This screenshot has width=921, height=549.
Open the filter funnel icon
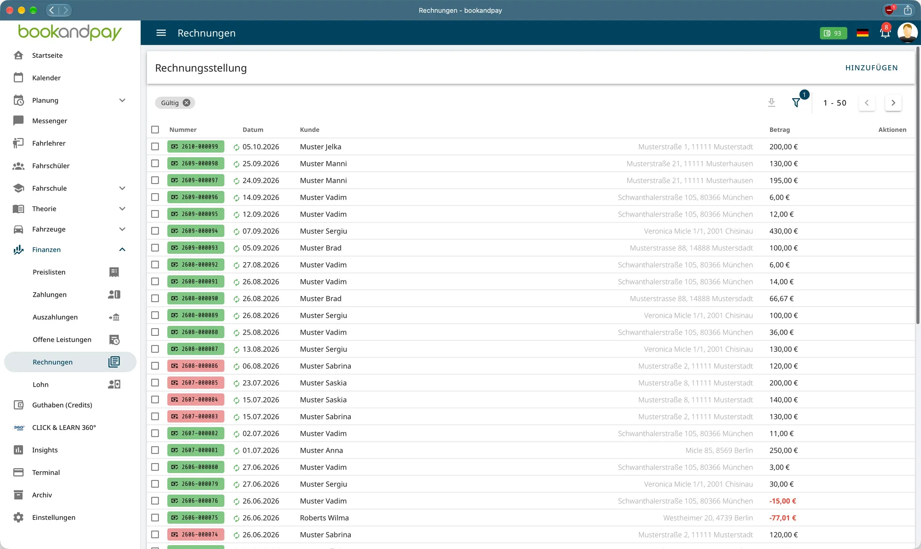pyautogui.click(x=796, y=103)
